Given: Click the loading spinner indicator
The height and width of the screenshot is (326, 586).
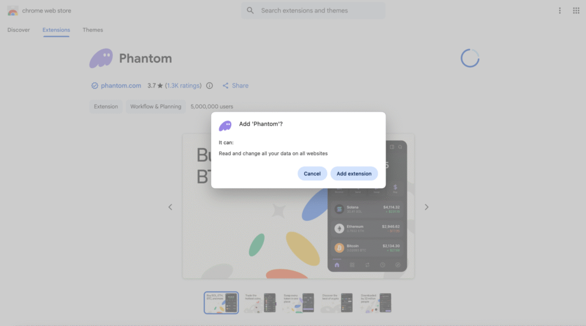Looking at the screenshot, I should (x=470, y=58).
